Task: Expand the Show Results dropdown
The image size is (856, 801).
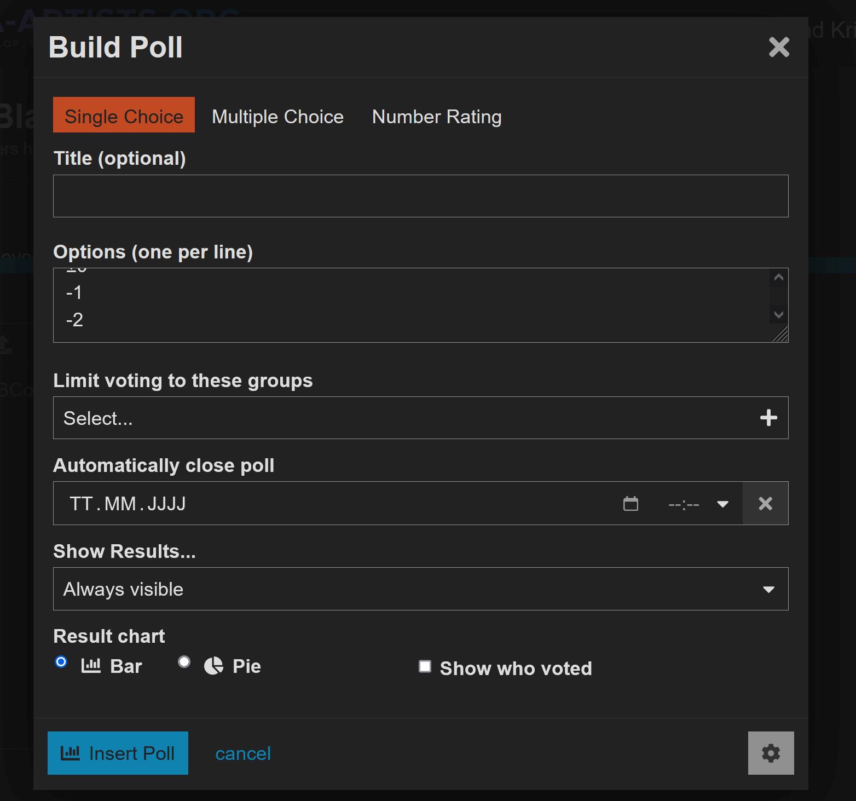Action: point(420,589)
